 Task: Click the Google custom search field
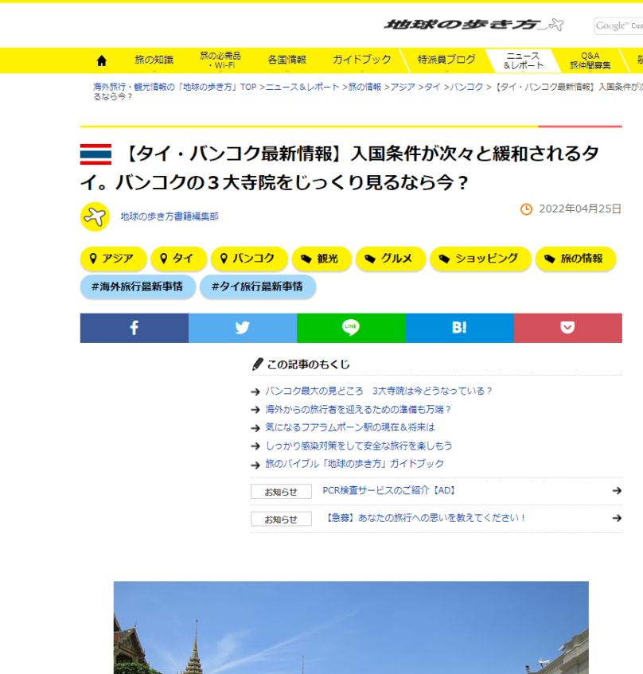coord(619,26)
